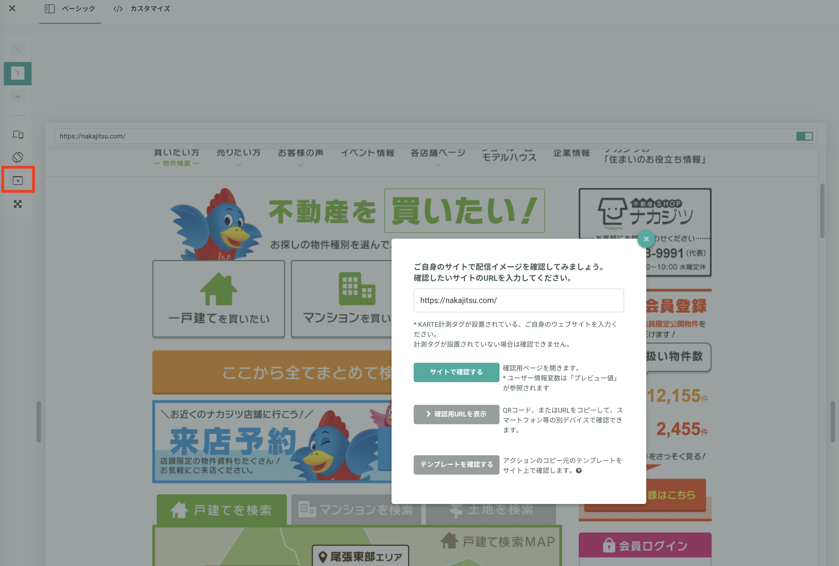Close the confirmation dialog with teal X
Viewport: 839px width, 566px height.
[646, 239]
